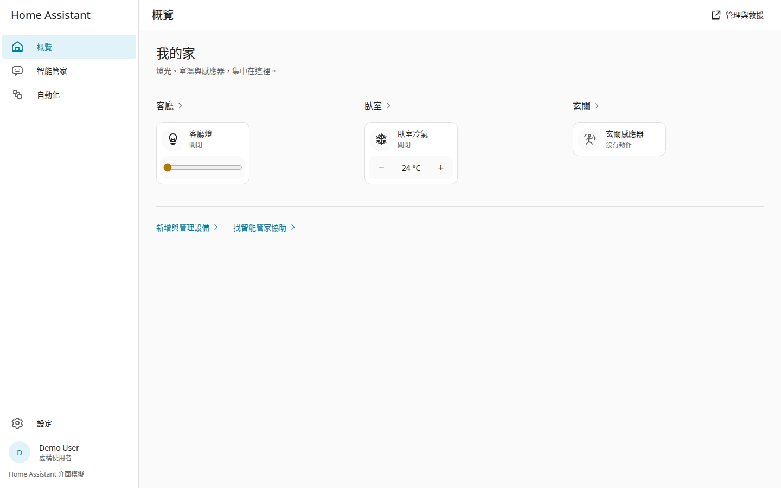Open the 智能管家 sidebar menu item

coord(69,70)
